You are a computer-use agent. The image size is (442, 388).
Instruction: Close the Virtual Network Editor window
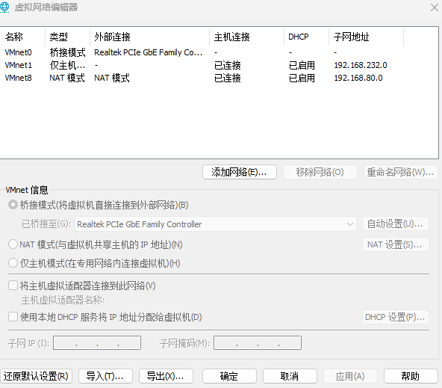[x=435, y=7]
